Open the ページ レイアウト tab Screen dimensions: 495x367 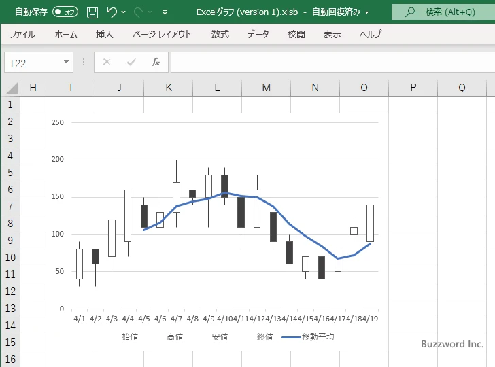pos(162,34)
